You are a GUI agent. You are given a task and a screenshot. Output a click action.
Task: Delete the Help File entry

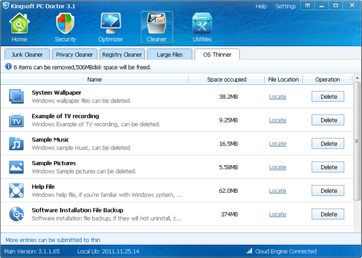pos(328,191)
